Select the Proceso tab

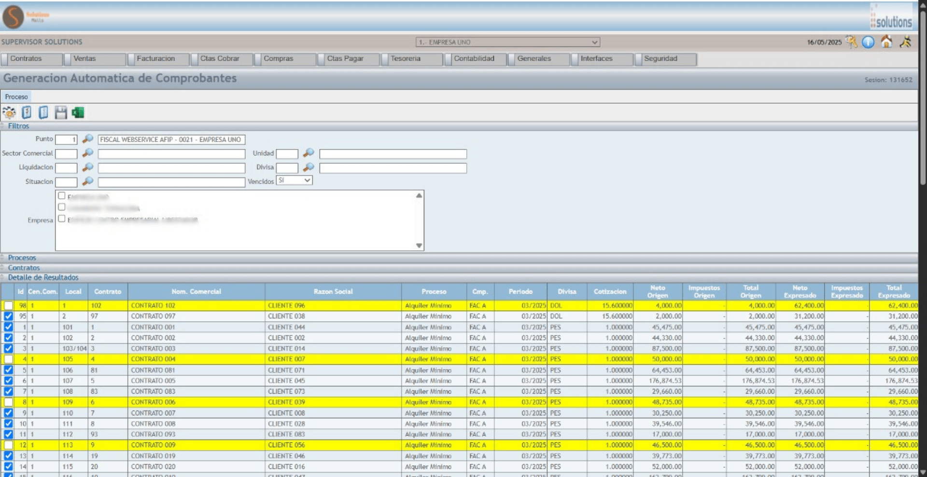(16, 97)
